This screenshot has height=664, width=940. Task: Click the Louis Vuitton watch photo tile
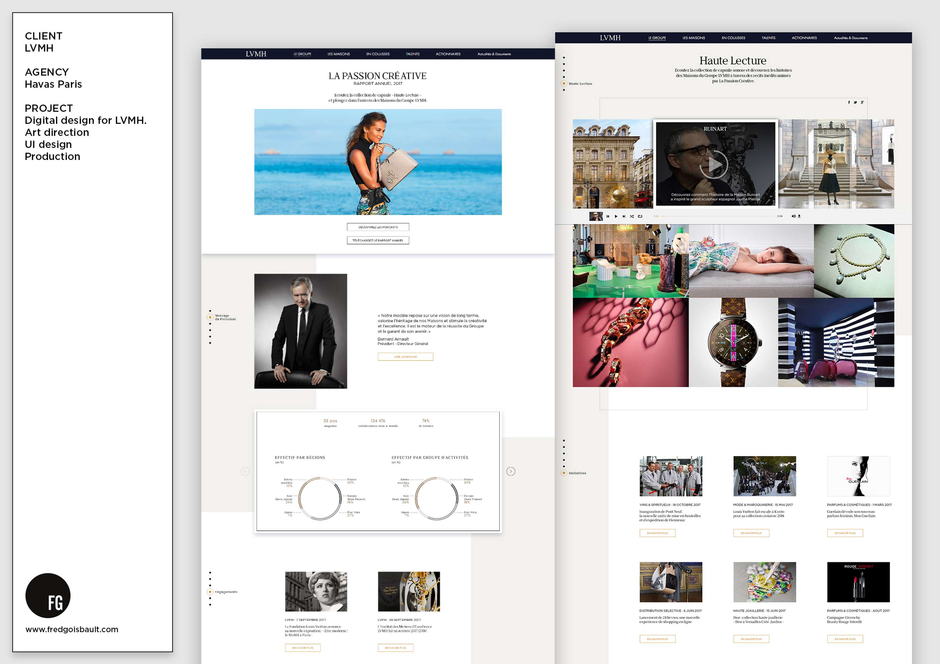point(733,342)
